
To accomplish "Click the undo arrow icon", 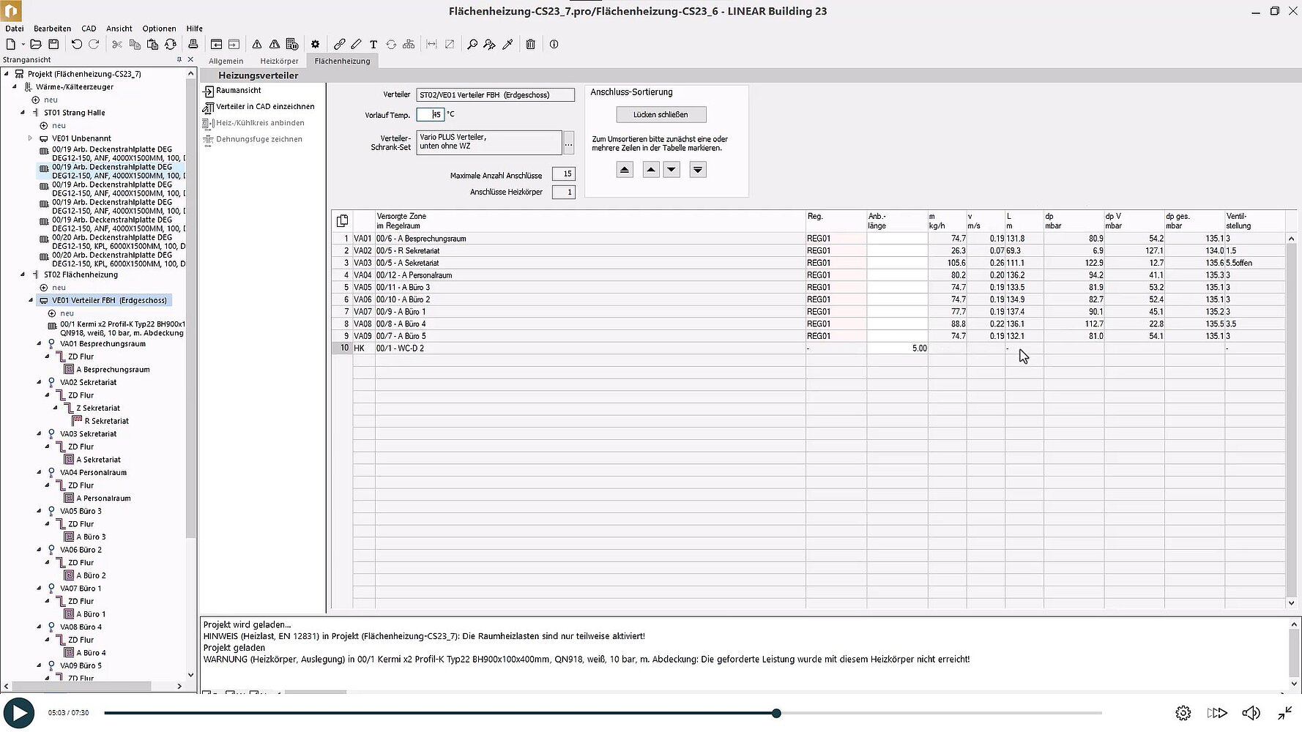I will (x=76, y=45).
